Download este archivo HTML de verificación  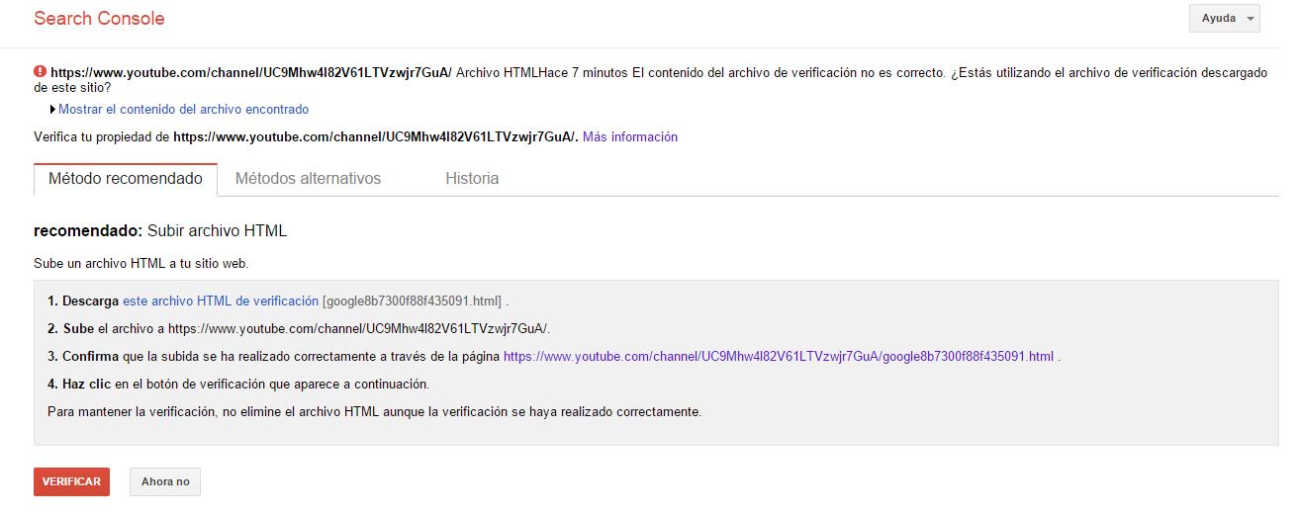click(x=221, y=301)
